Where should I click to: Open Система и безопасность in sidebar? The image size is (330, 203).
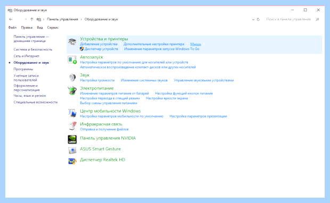click(x=33, y=49)
